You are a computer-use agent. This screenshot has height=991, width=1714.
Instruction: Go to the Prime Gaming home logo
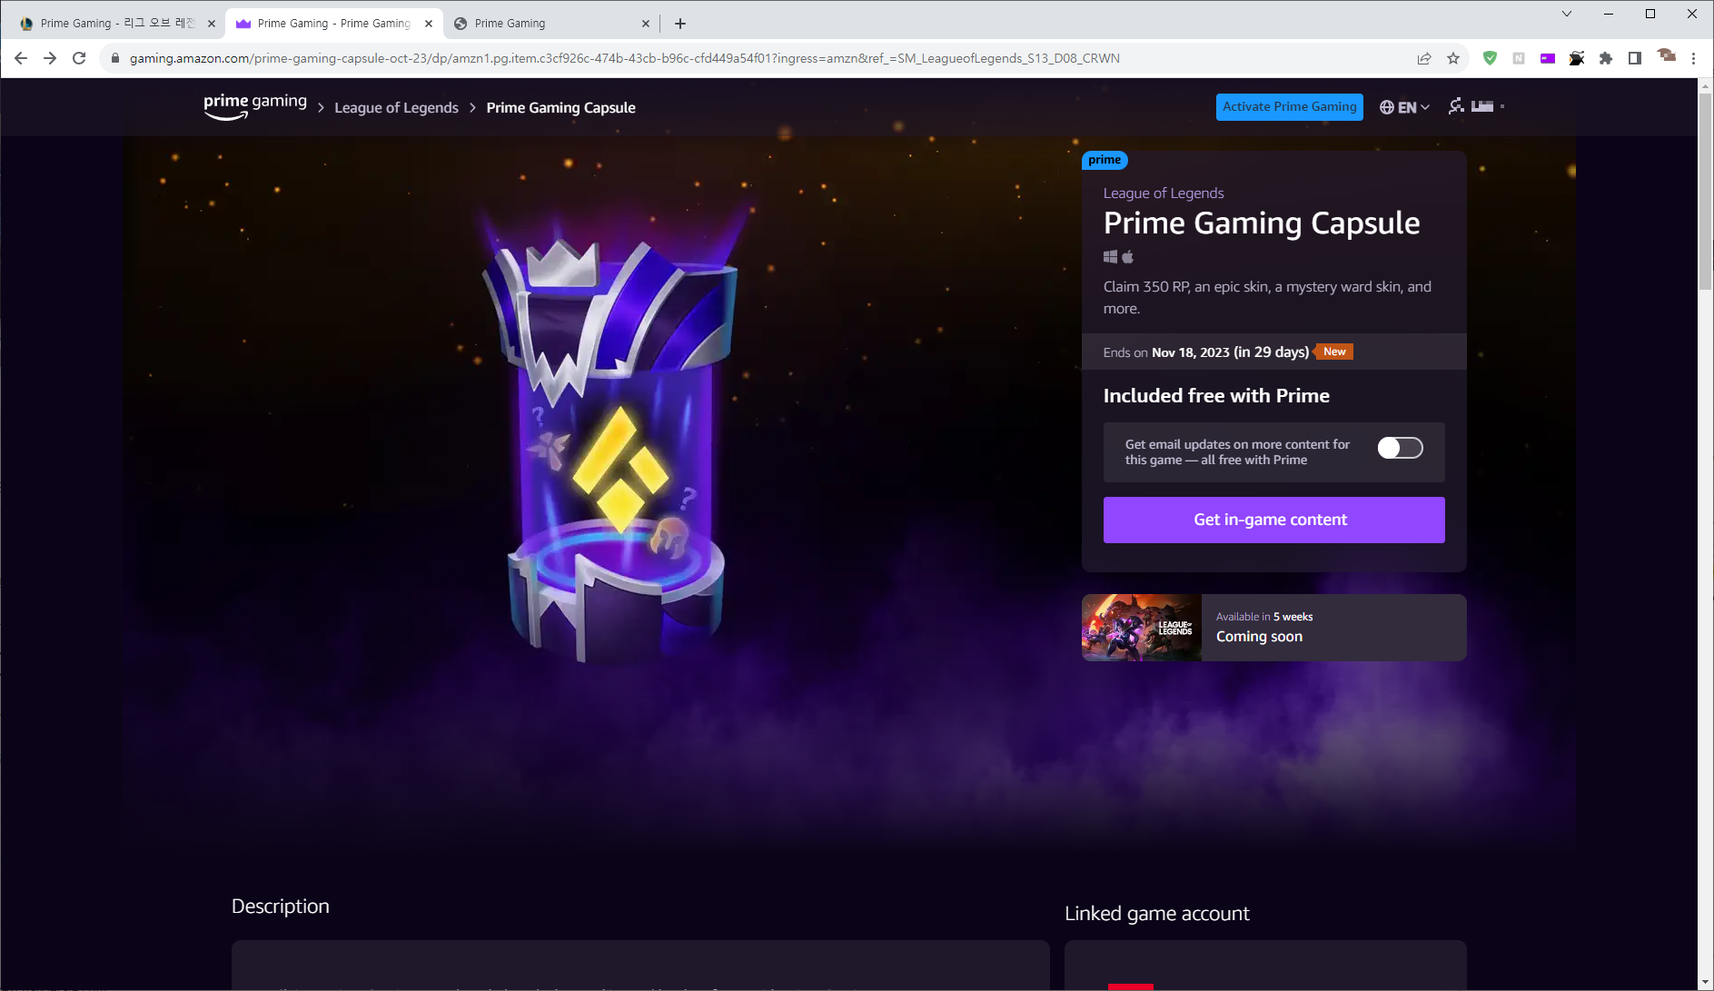tap(255, 106)
